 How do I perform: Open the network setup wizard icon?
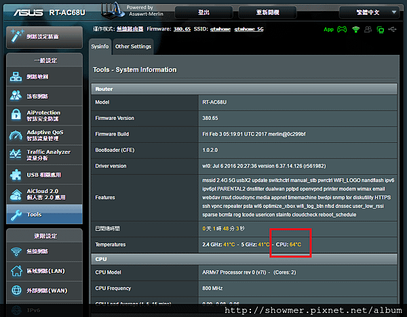tap(16, 36)
